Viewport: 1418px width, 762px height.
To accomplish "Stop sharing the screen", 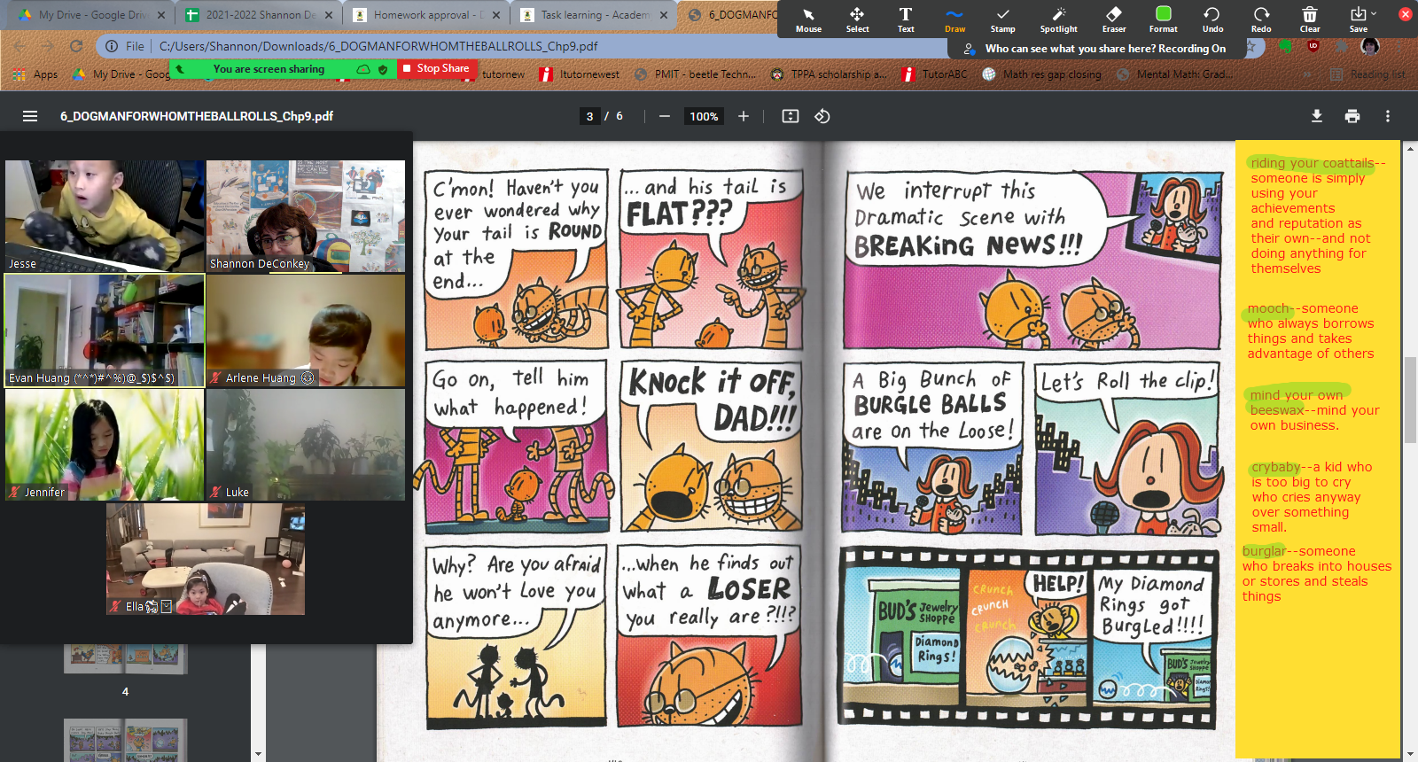I will [x=436, y=68].
